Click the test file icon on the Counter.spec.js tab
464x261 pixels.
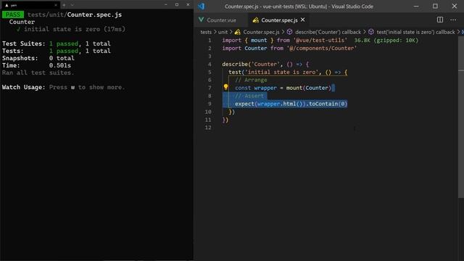coord(255,20)
